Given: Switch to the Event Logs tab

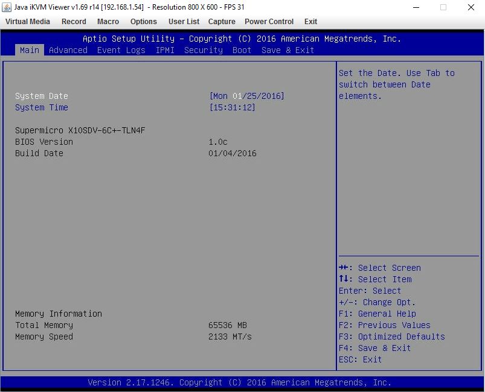Looking at the screenshot, I should coord(121,50).
